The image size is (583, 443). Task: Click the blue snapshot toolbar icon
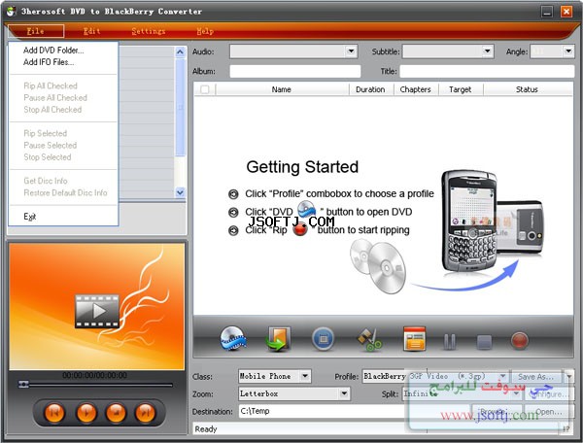pyautogui.click(x=323, y=339)
